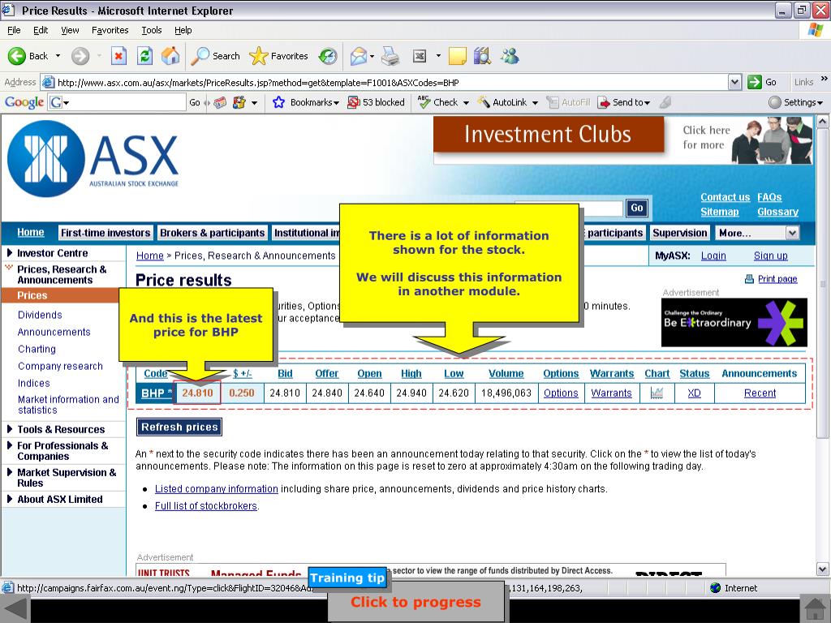Screen dimensions: 831x623
Task: Click the Refresh prices button
Action: tap(179, 427)
